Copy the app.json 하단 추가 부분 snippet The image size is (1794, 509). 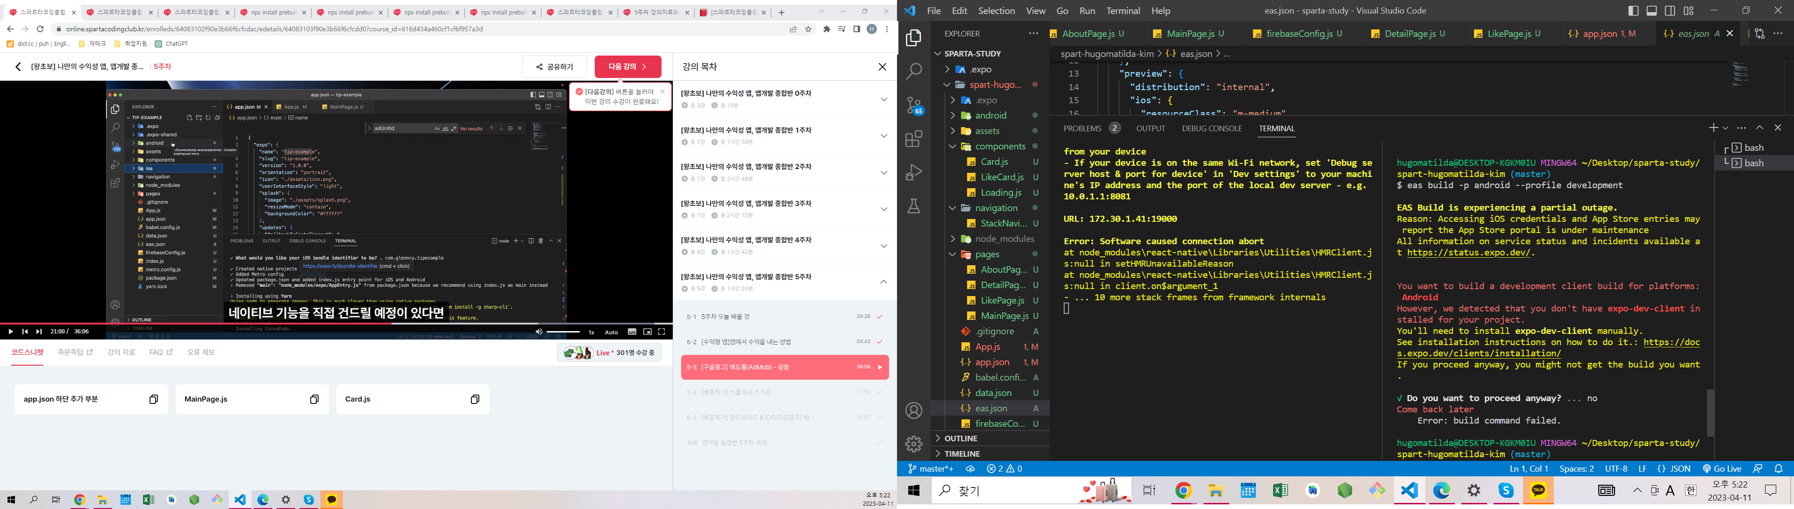tap(154, 399)
